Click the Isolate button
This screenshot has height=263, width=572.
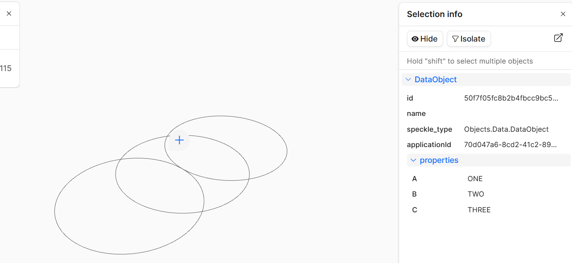coord(468,39)
